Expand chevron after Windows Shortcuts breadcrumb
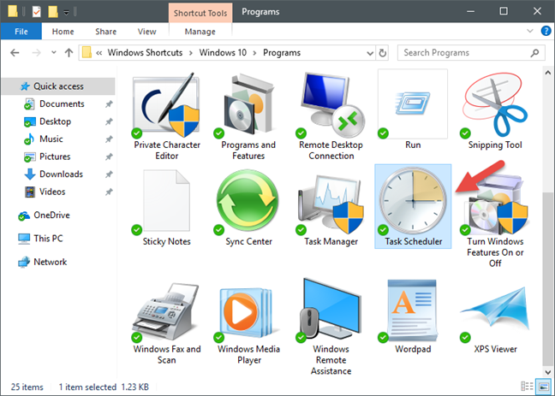The image size is (555, 396). pyautogui.click(x=191, y=53)
